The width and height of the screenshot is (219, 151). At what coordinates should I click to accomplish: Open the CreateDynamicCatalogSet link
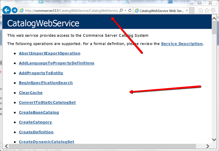click(x=47, y=142)
